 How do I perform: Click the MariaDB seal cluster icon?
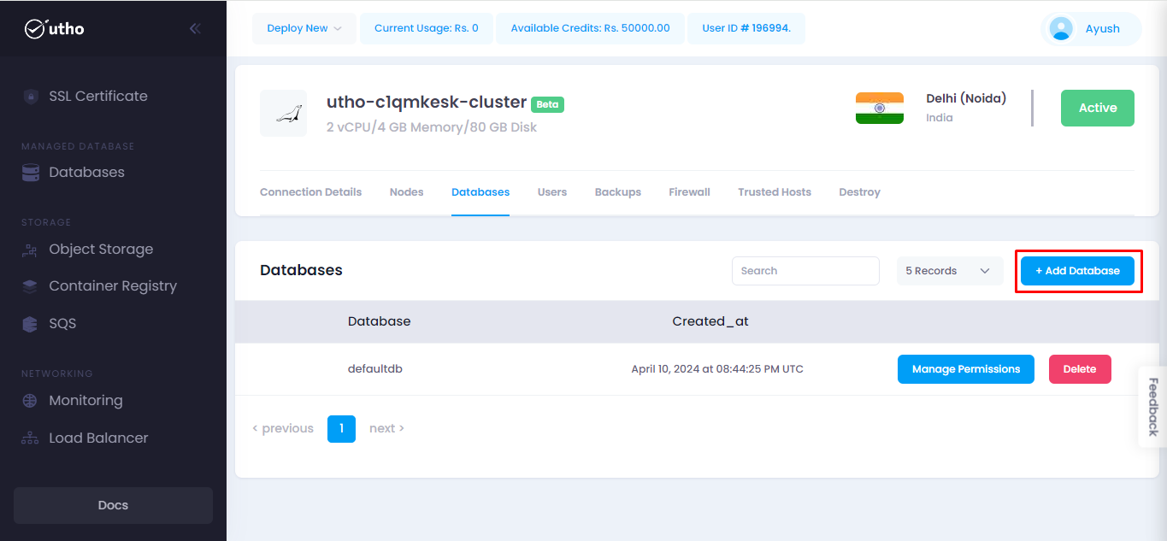(283, 114)
